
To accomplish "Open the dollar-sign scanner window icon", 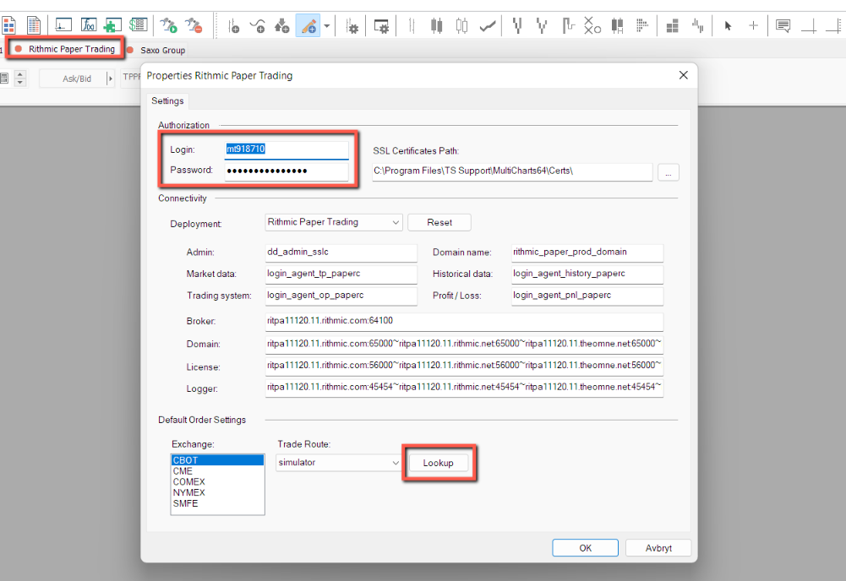I will click(138, 25).
